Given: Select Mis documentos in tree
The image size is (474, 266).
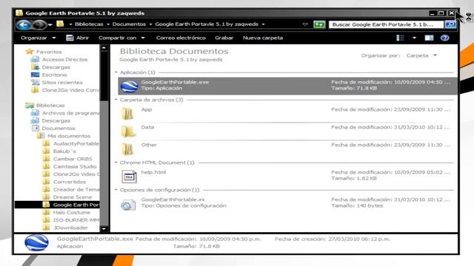Looking at the screenshot, I should click(69, 136).
